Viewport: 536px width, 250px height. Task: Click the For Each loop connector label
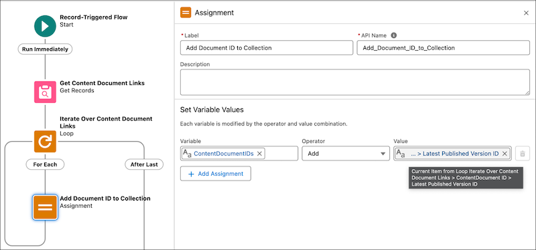click(x=45, y=164)
